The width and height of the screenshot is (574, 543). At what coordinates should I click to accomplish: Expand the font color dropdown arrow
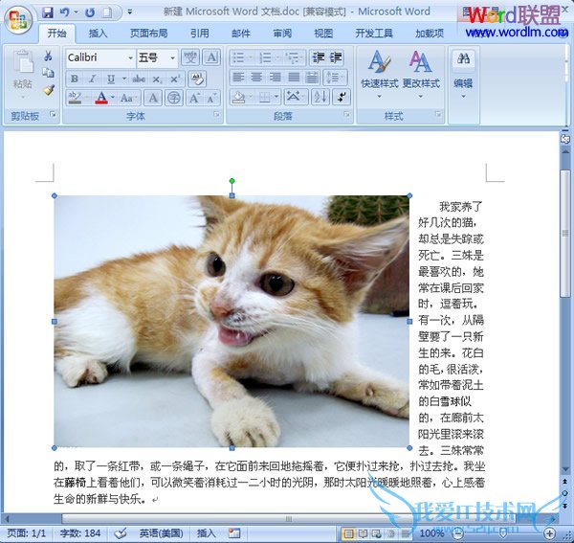[x=113, y=98]
